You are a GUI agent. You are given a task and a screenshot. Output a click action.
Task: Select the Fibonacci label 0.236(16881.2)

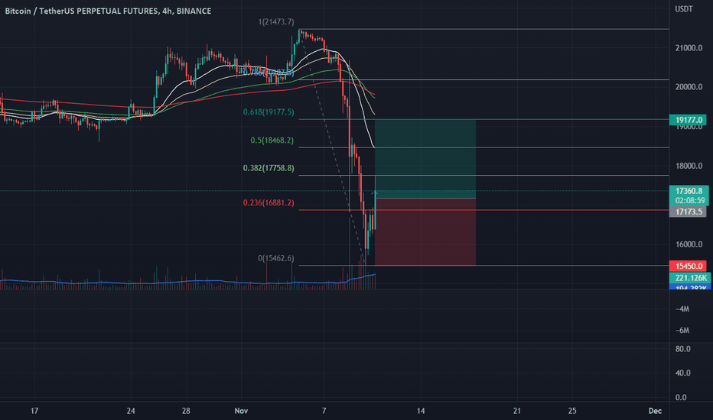pyautogui.click(x=269, y=203)
